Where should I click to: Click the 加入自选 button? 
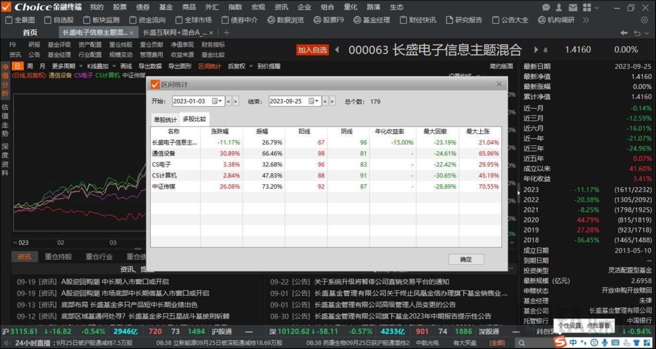(x=312, y=50)
